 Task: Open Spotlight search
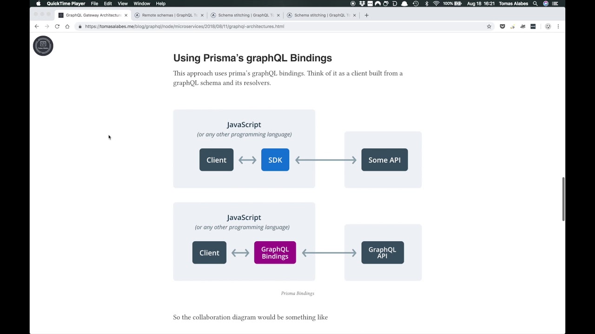tap(535, 3)
